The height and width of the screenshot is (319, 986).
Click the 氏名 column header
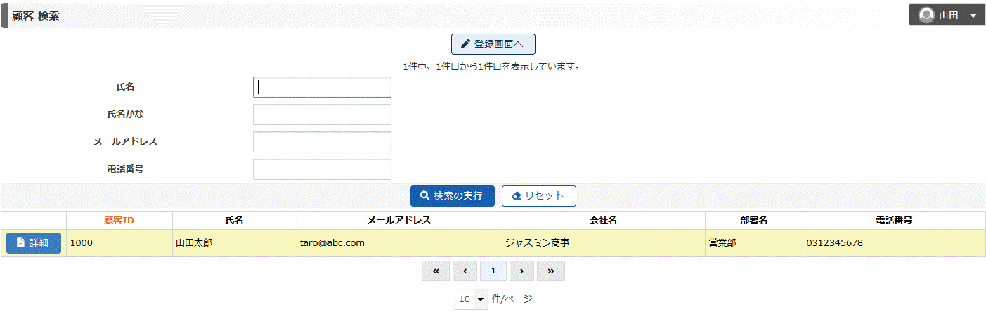coord(234,221)
